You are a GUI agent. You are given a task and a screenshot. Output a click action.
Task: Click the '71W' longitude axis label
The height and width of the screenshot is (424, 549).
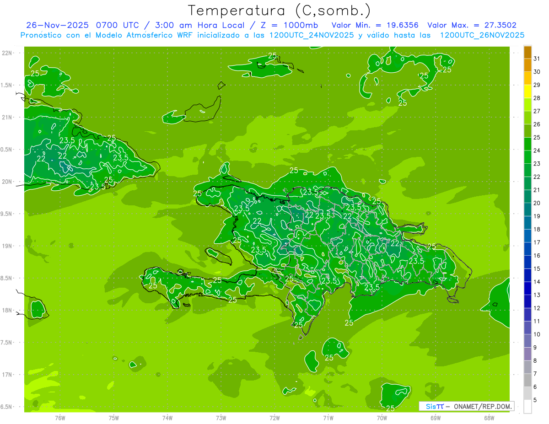coord(328,418)
